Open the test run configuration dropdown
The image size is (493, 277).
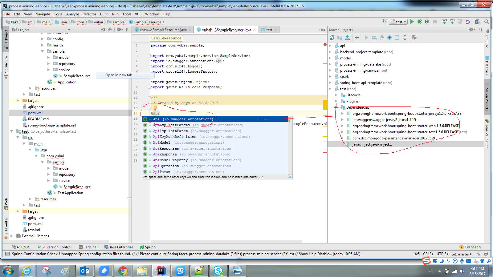(x=398, y=22)
